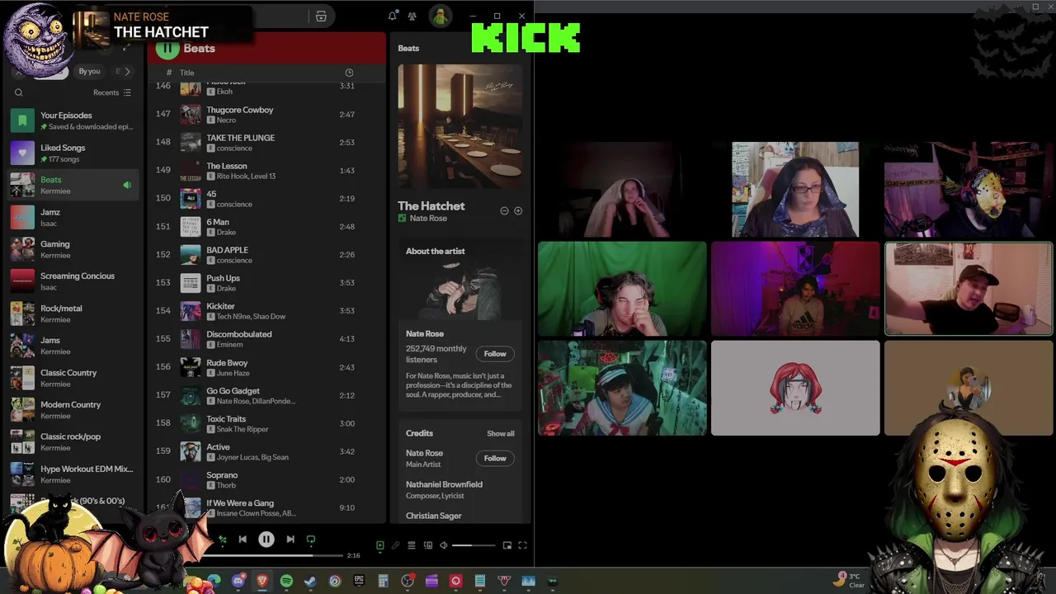Viewport: 1056px width, 594px height.
Task: Toggle Now Playing view panel
Action: (x=380, y=545)
